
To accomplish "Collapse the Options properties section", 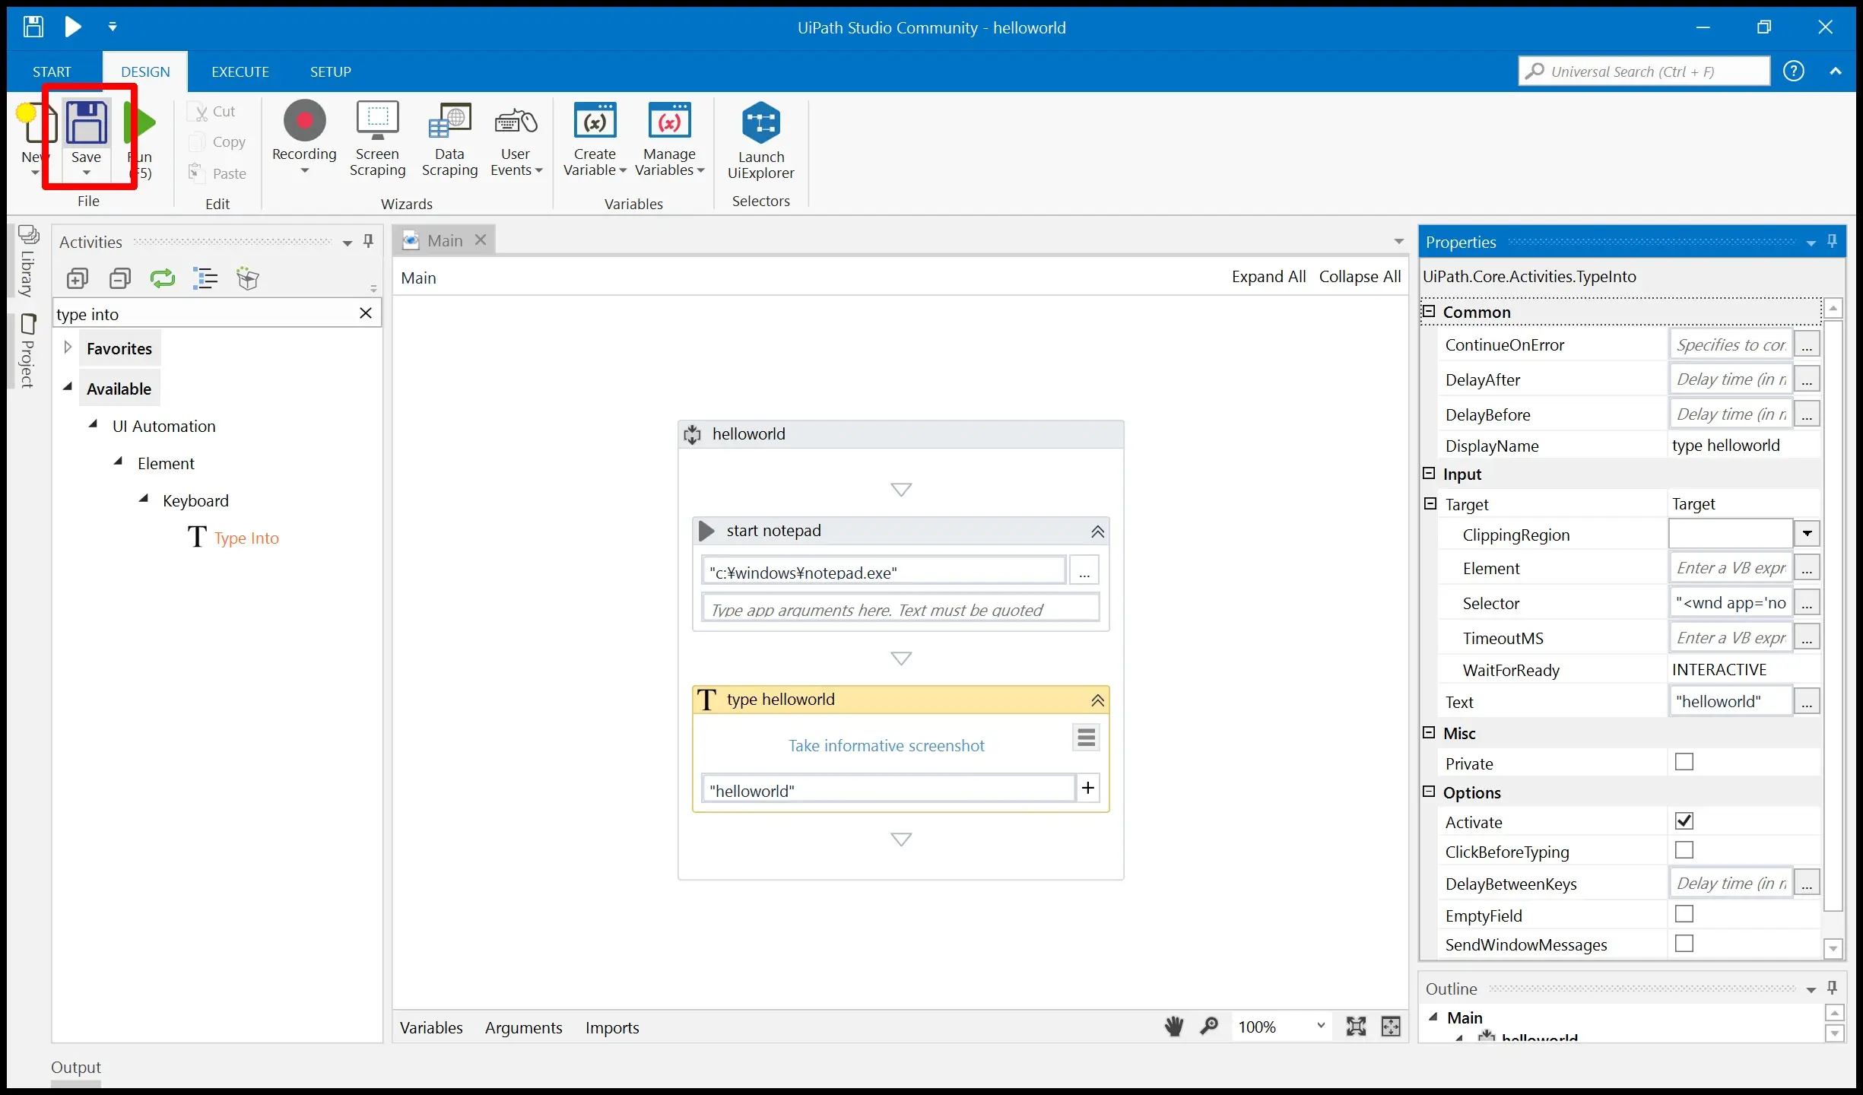I will click(x=1429, y=792).
